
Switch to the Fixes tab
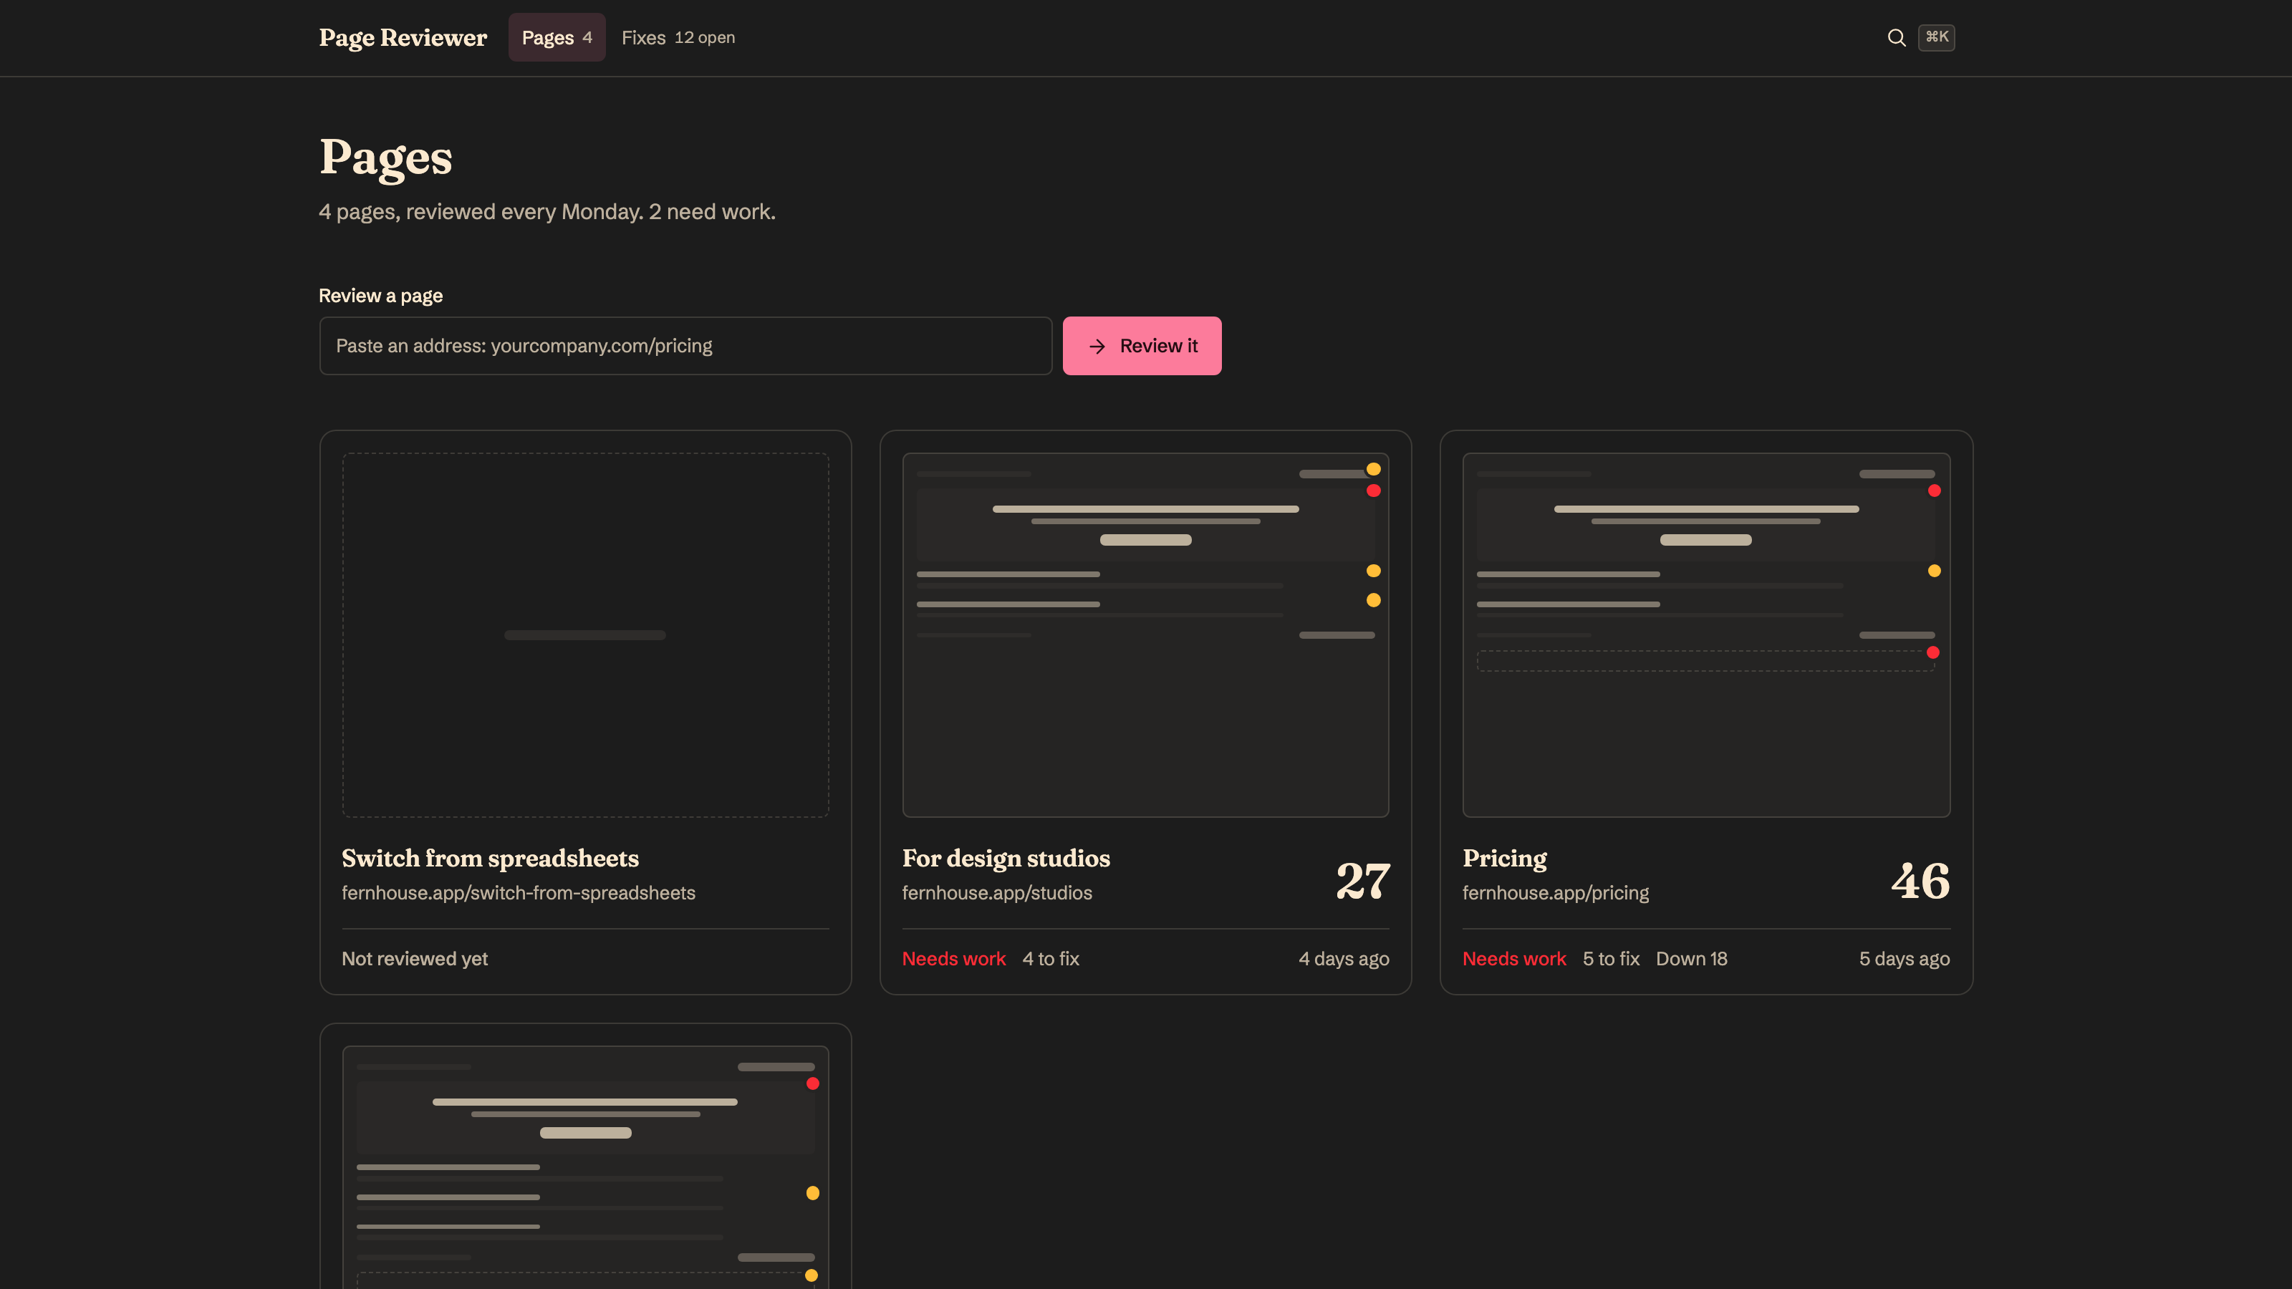[678, 37]
